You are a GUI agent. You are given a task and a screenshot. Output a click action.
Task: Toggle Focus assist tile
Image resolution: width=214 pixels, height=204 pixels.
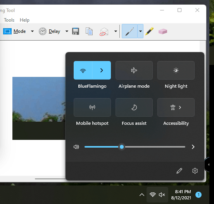[x=134, y=107]
